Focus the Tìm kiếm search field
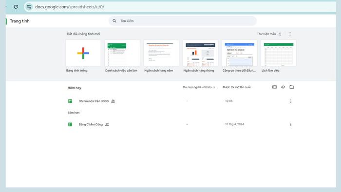 click(183, 21)
